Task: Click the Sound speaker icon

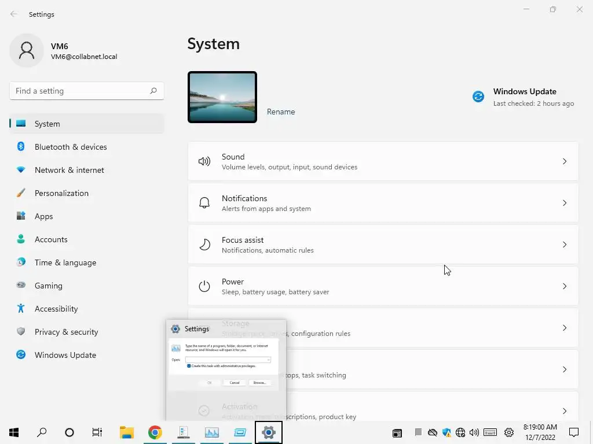Action: coord(204,162)
